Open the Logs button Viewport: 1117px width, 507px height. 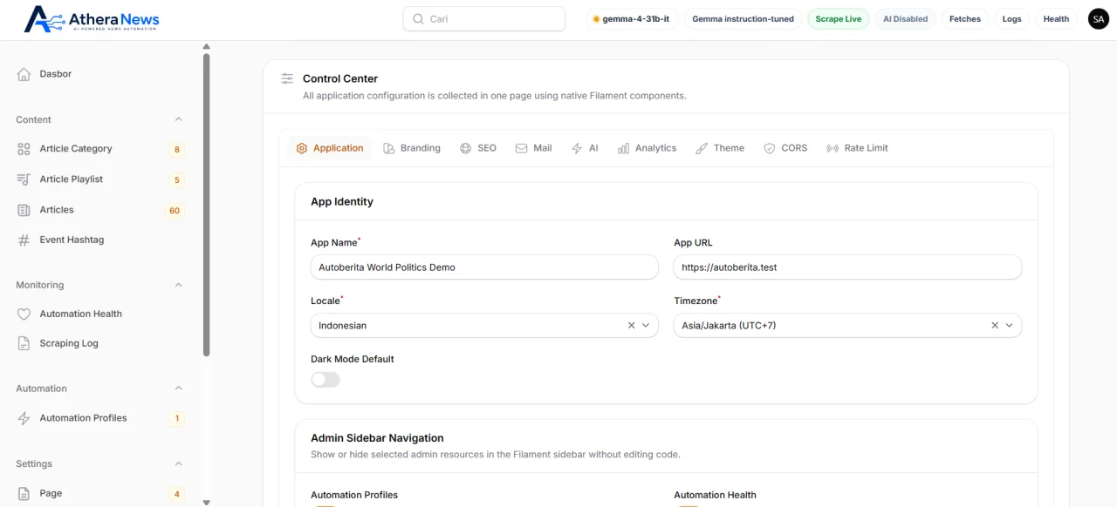(x=1012, y=18)
